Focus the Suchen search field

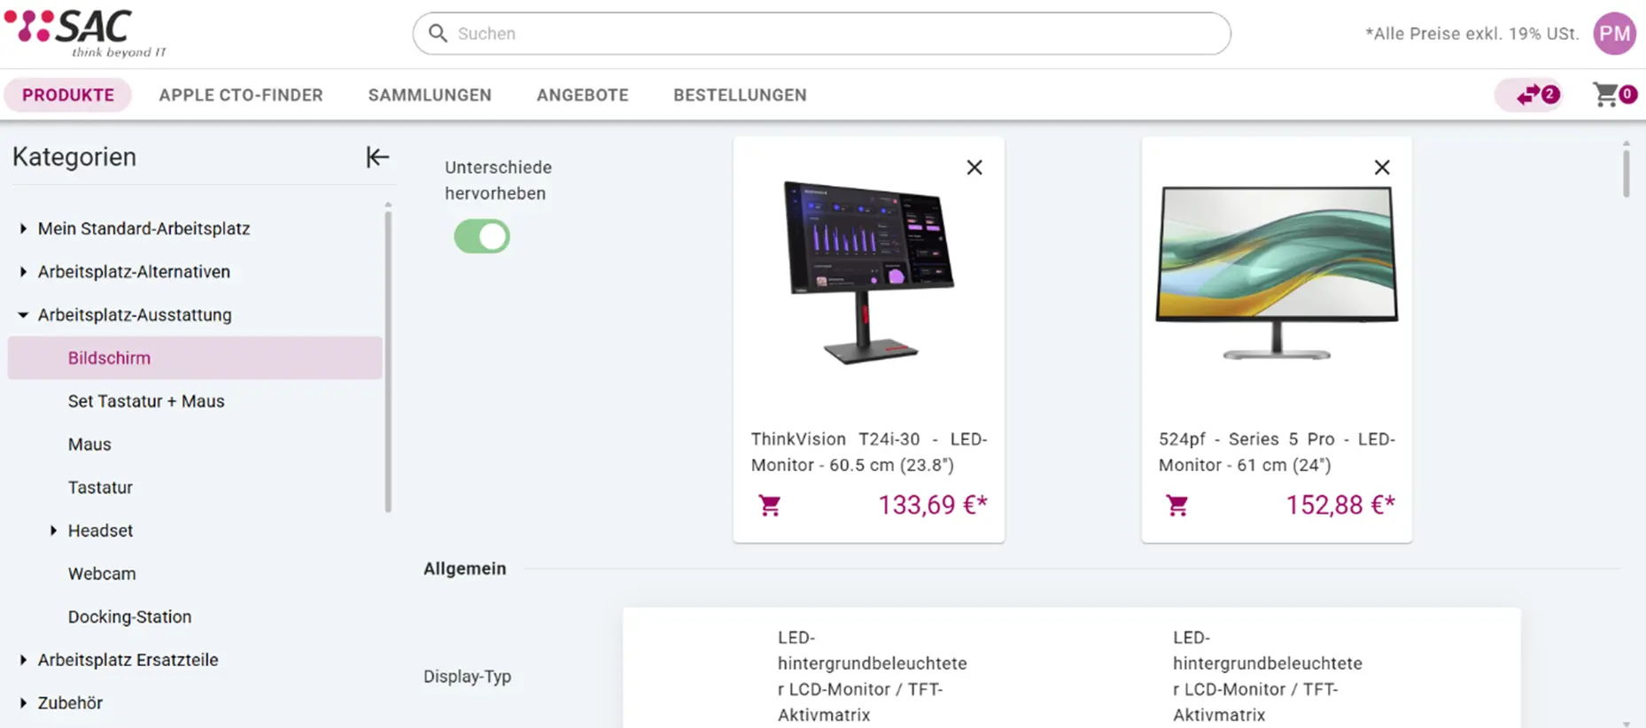point(821,34)
